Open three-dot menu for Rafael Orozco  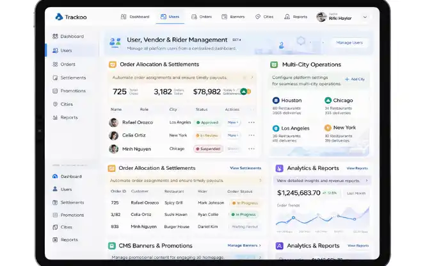[252, 122]
